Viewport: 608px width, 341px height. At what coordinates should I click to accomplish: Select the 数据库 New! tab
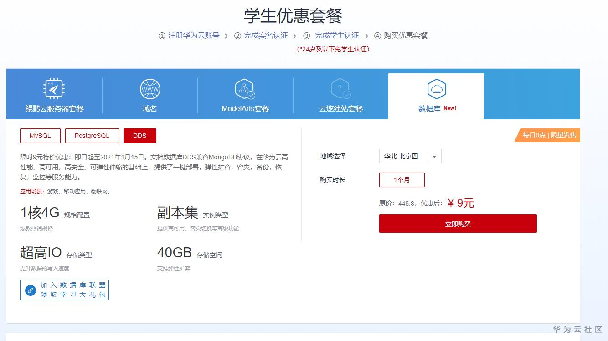coord(436,96)
